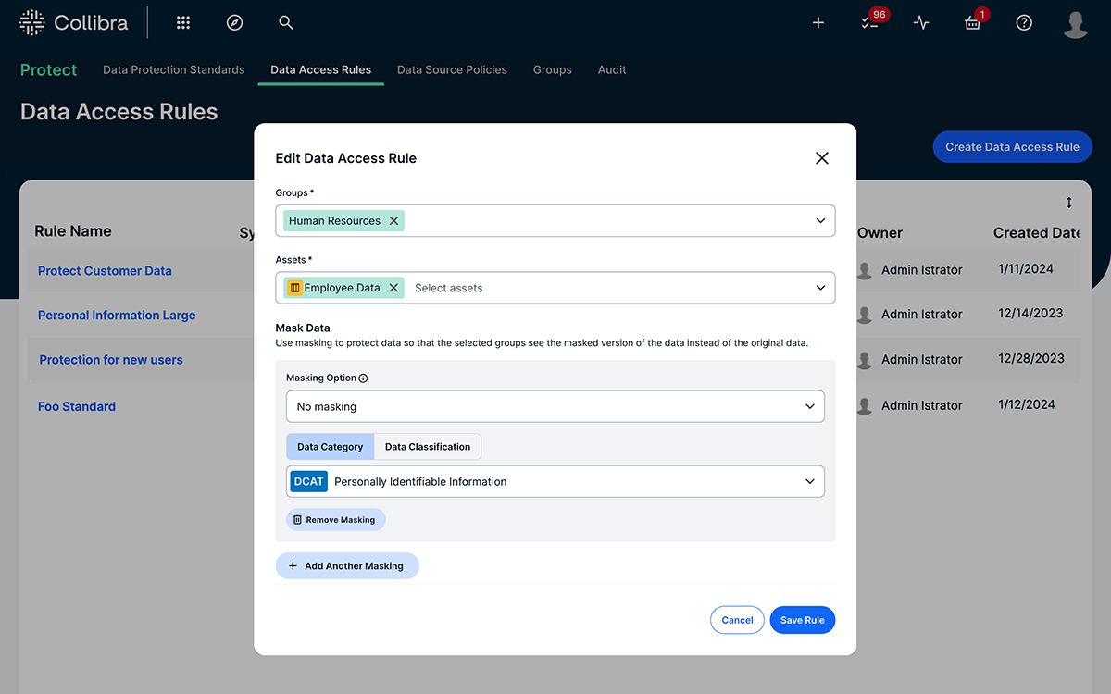Remove Human Resources group chip
Viewport: 1111px width, 694px height.
click(393, 221)
